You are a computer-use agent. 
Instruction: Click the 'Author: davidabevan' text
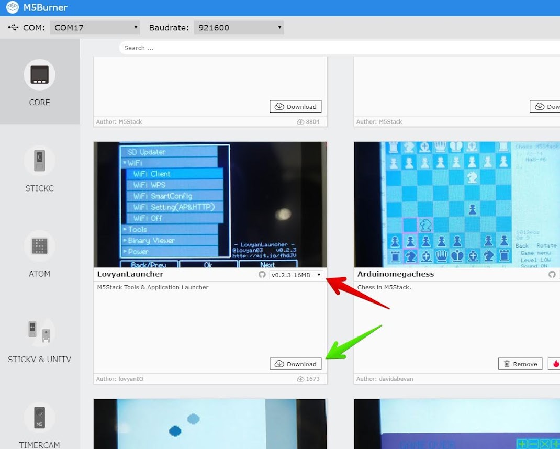385,379
